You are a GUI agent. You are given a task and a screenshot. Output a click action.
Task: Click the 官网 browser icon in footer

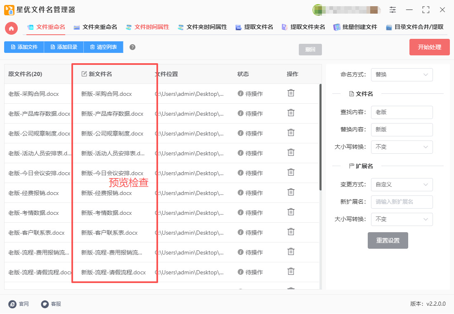coord(12,304)
